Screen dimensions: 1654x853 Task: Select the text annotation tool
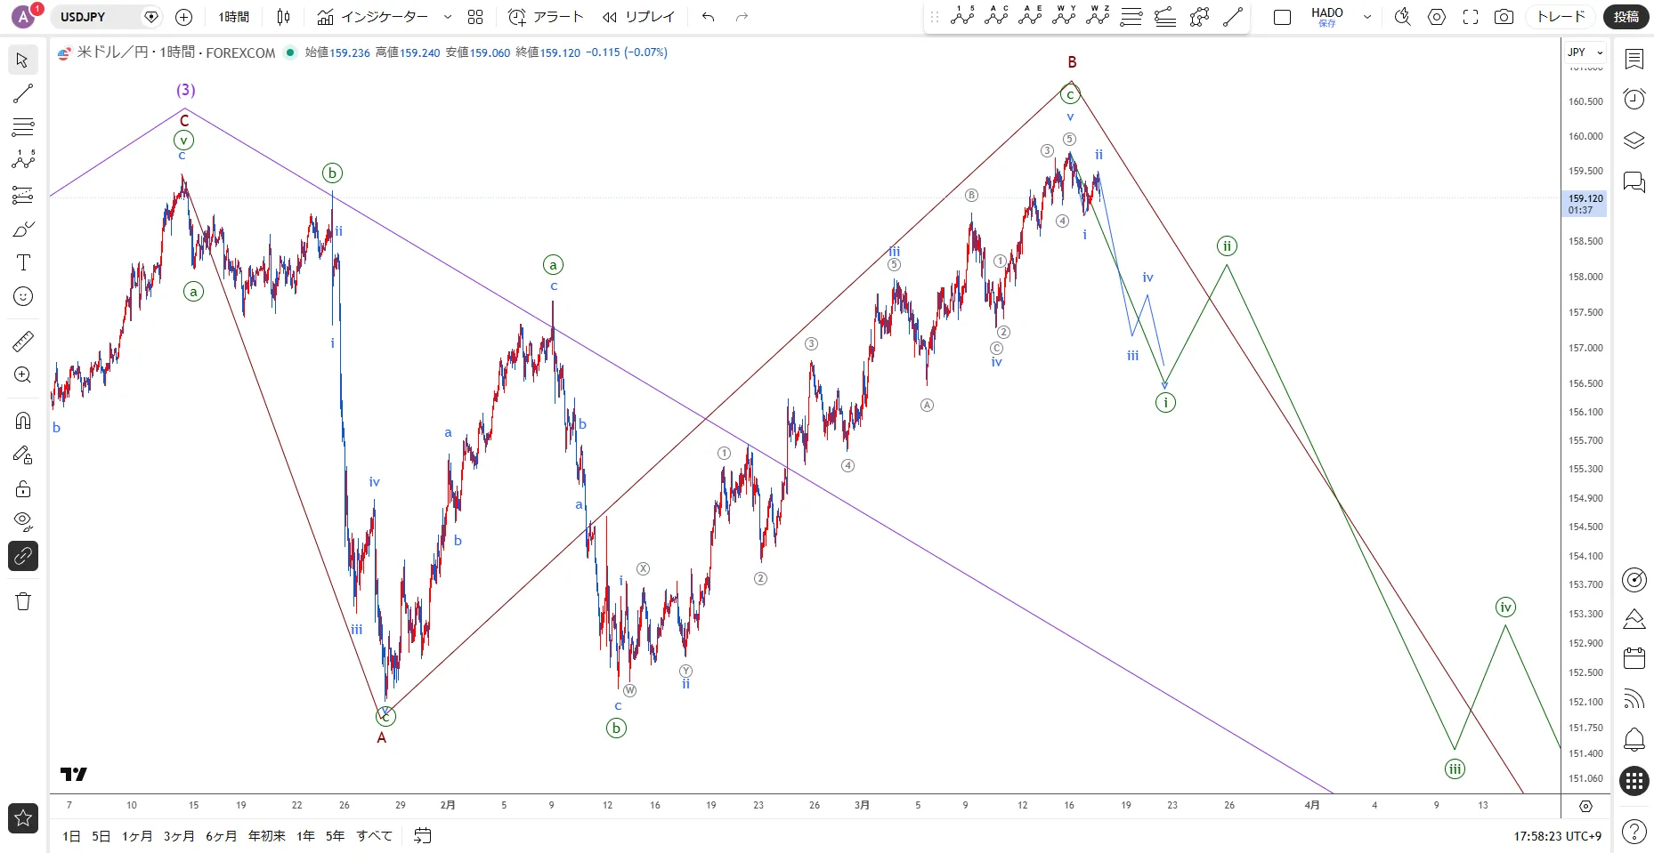pyautogui.click(x=23, y=262)
